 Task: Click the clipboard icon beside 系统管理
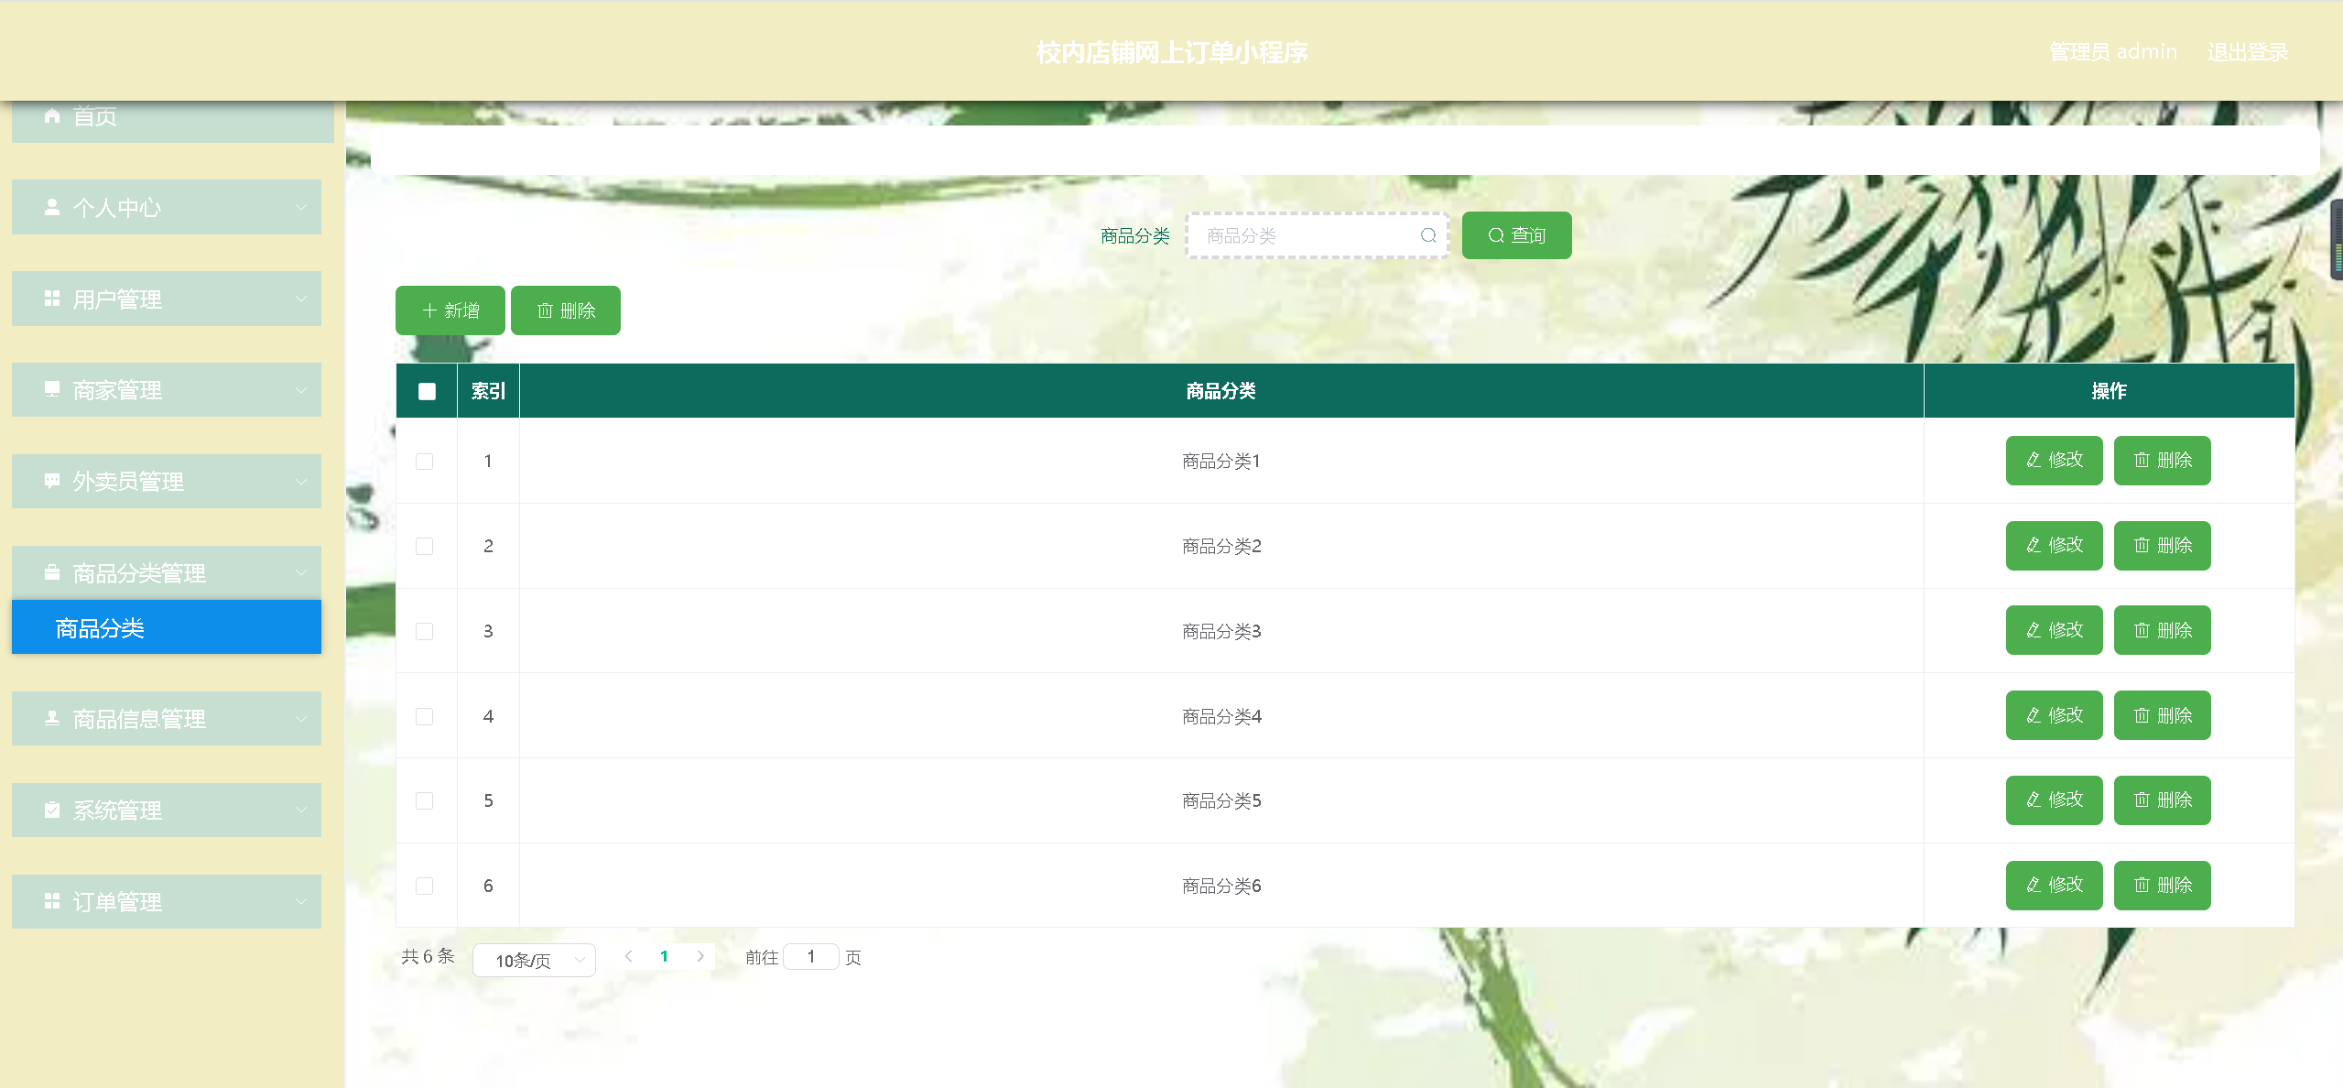[52, 810]
